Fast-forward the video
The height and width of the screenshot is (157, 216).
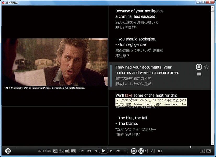[x=118, y=151]
